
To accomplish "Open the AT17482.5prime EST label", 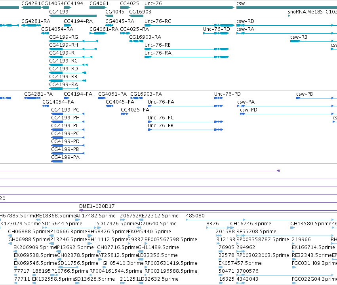I will [96, 216].
